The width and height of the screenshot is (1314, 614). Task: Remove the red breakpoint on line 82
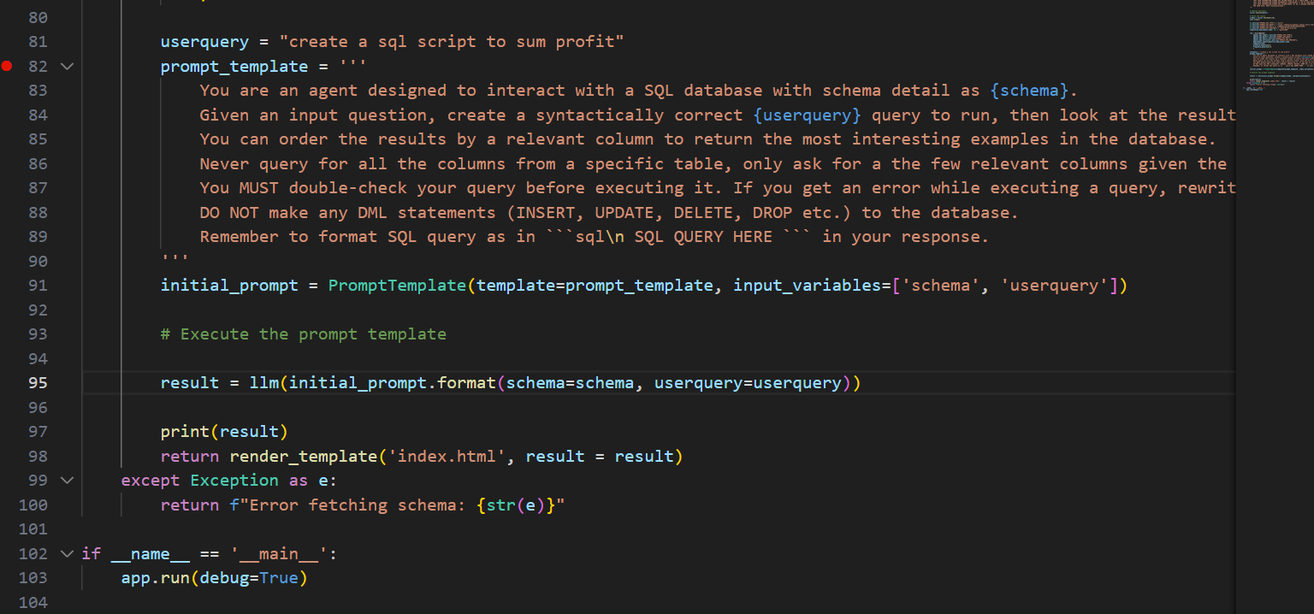point(7,66)
